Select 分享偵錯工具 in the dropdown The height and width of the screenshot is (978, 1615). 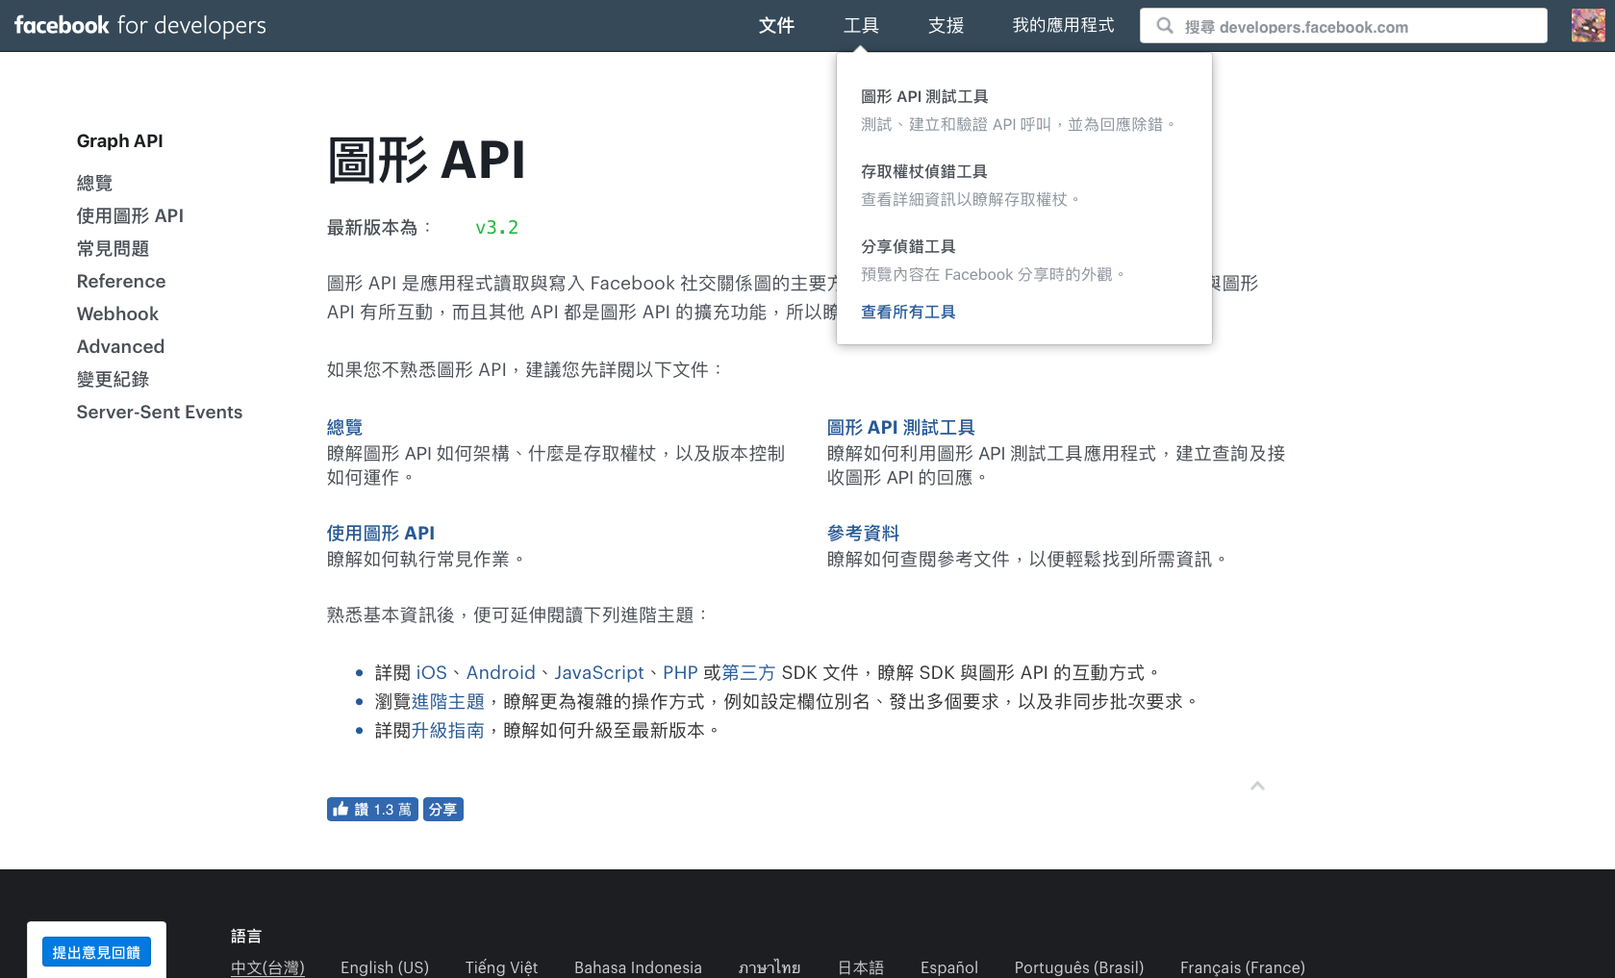(908, 246)
